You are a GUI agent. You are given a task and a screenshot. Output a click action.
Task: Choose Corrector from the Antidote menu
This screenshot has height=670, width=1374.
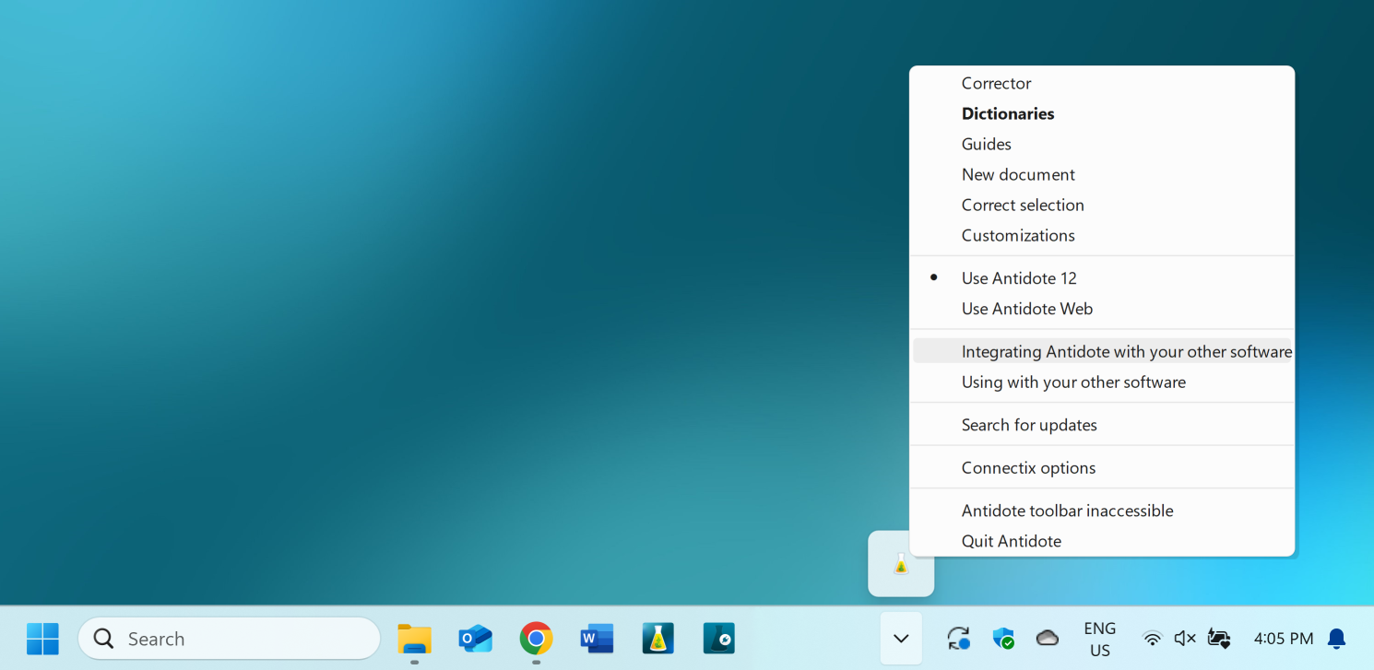click(x=996, y=83)
